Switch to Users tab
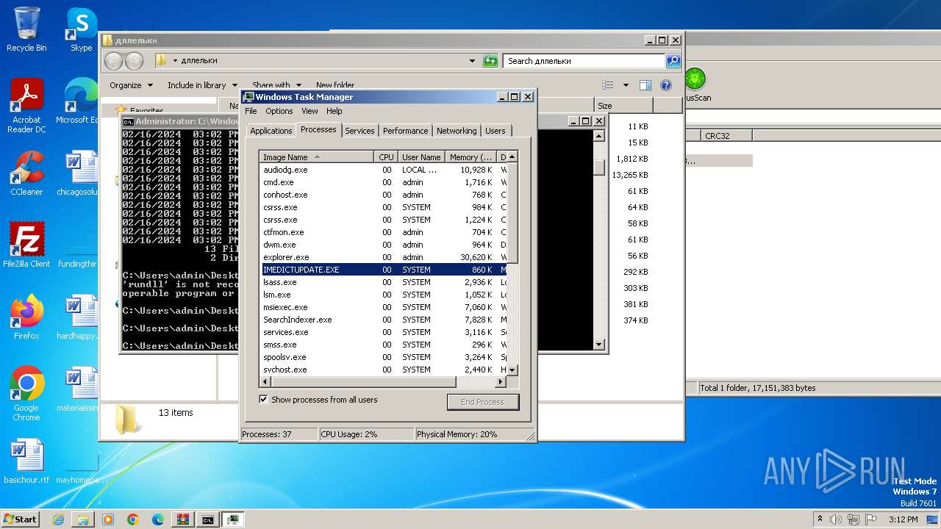The height and width of the screenshot is (529, 941). pyautogui.click(x=495, y=131)
